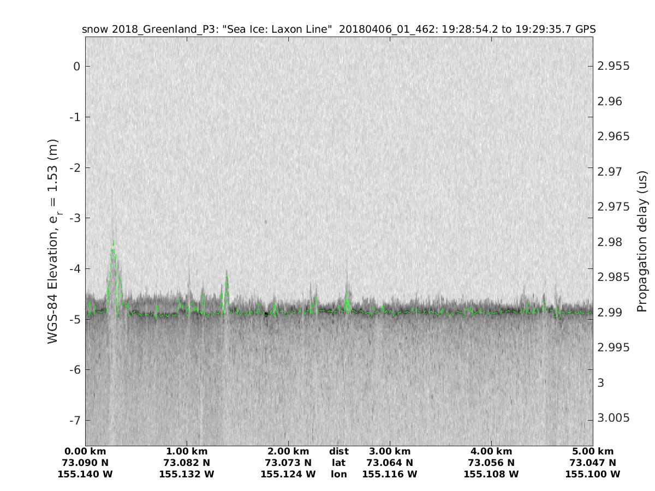Click the "0.00 km" distance label
Image resolution: width=655 pixels, height=491 pixels.
(85, 452)
